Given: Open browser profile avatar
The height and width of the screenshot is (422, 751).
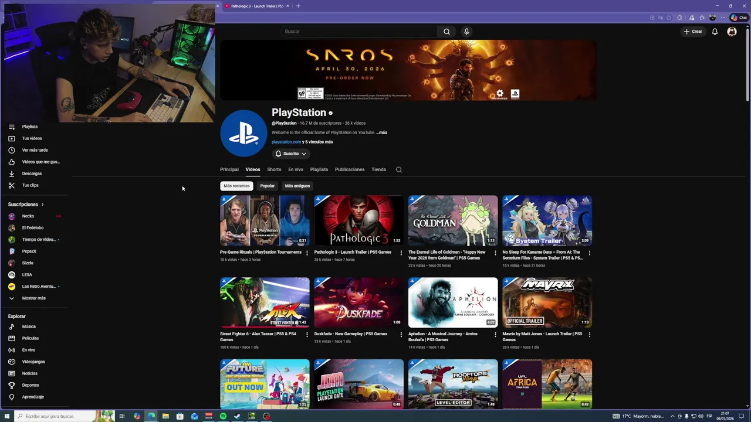Looking at the screenshot, I should click(713, 18).
